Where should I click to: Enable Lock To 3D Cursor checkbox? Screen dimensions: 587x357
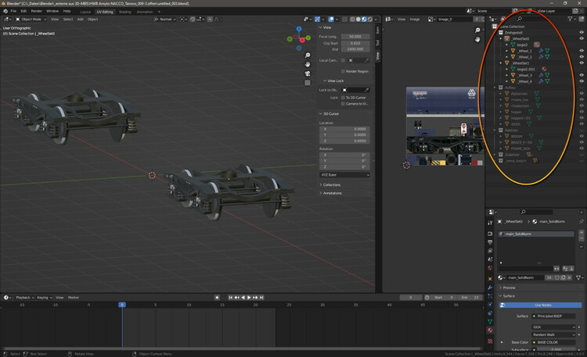click(343, 98)
